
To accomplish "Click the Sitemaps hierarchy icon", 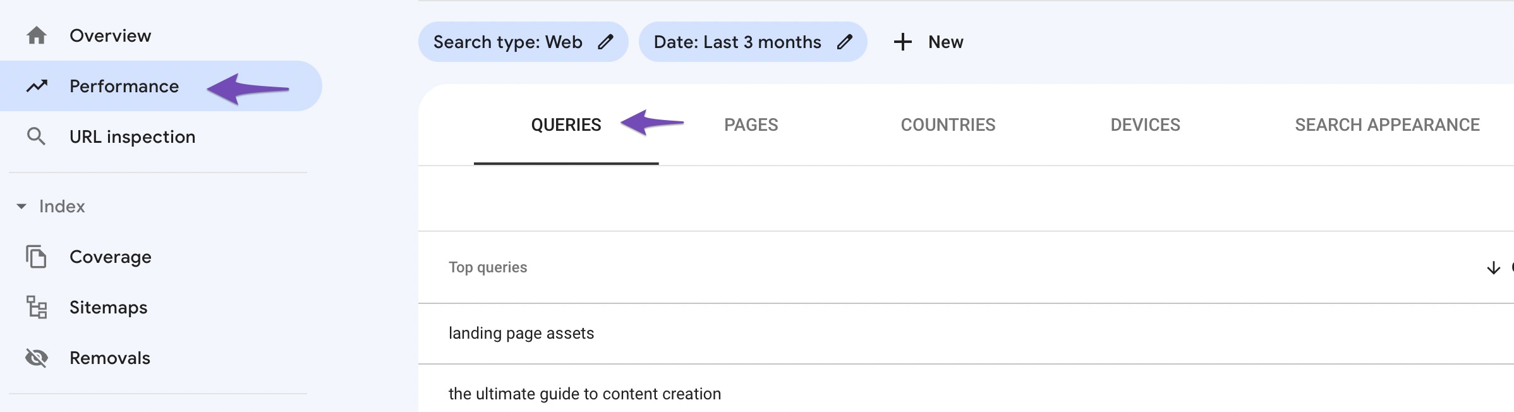I will [37, 307].
